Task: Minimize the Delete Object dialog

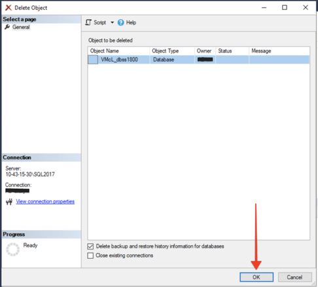Action: pyautogui.click(x=264, y=8)
